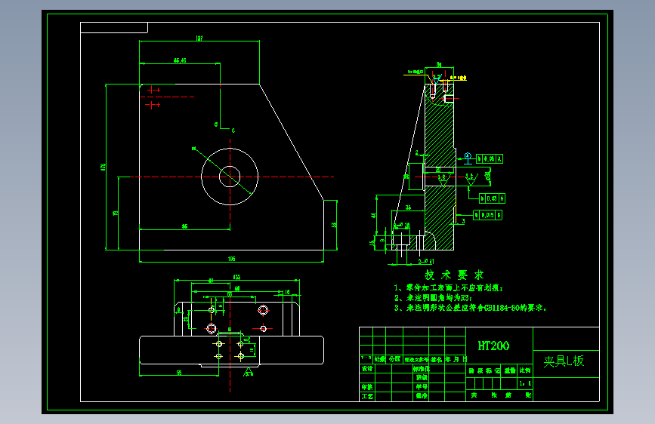Click the small center circle in front view
The width and height of the screenshot is (655, 424).
(x=230, y=177)
